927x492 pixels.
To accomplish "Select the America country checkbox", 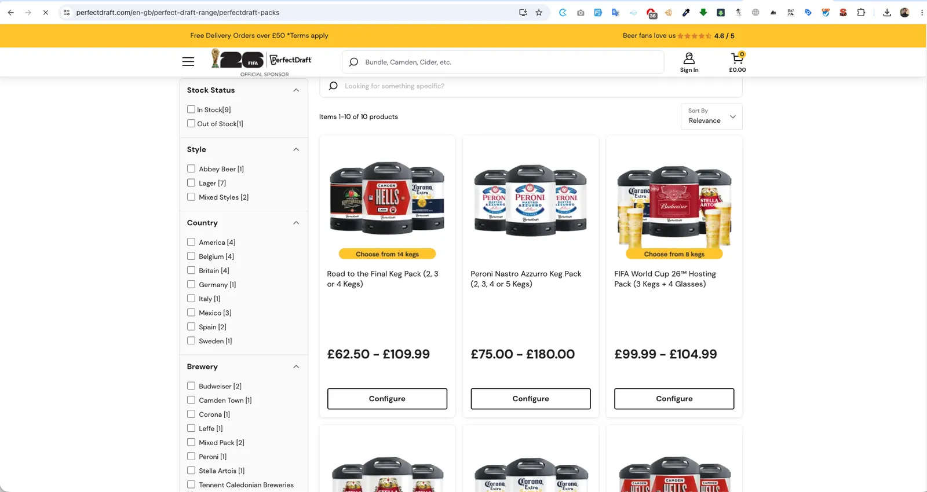I will (x=191, y=242).
